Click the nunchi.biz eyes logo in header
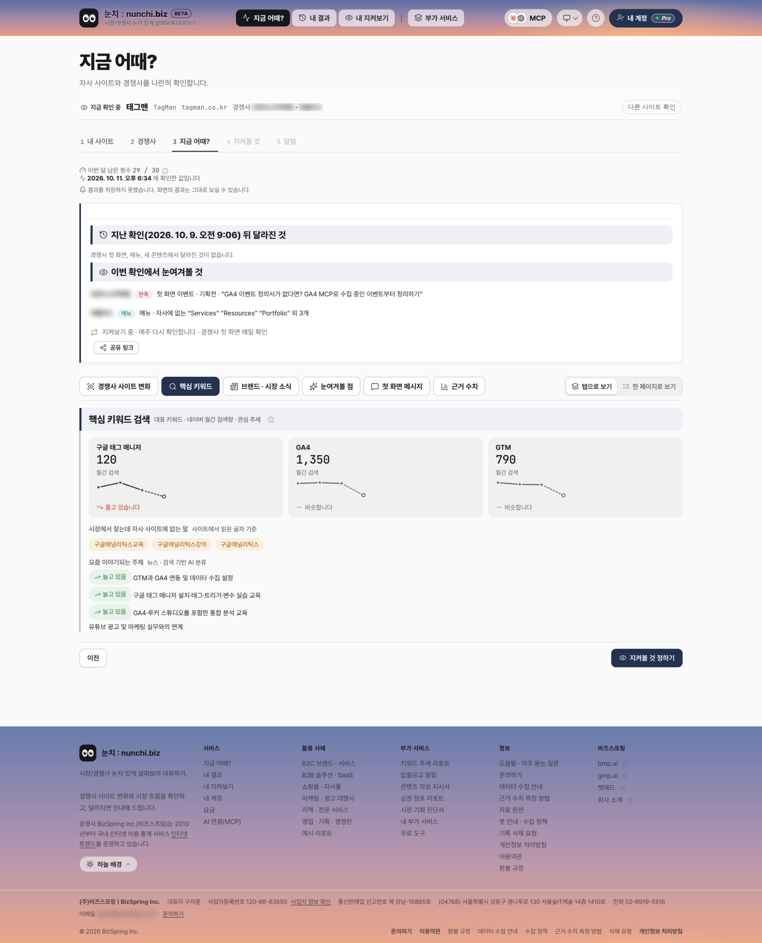The height and width of the screenshot is (943, 762). 89,18
